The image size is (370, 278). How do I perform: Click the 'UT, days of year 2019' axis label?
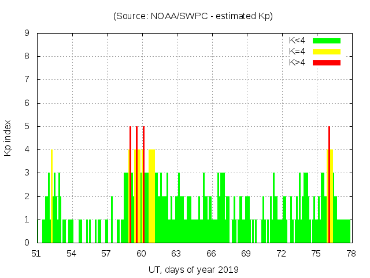tap(193, 269)
